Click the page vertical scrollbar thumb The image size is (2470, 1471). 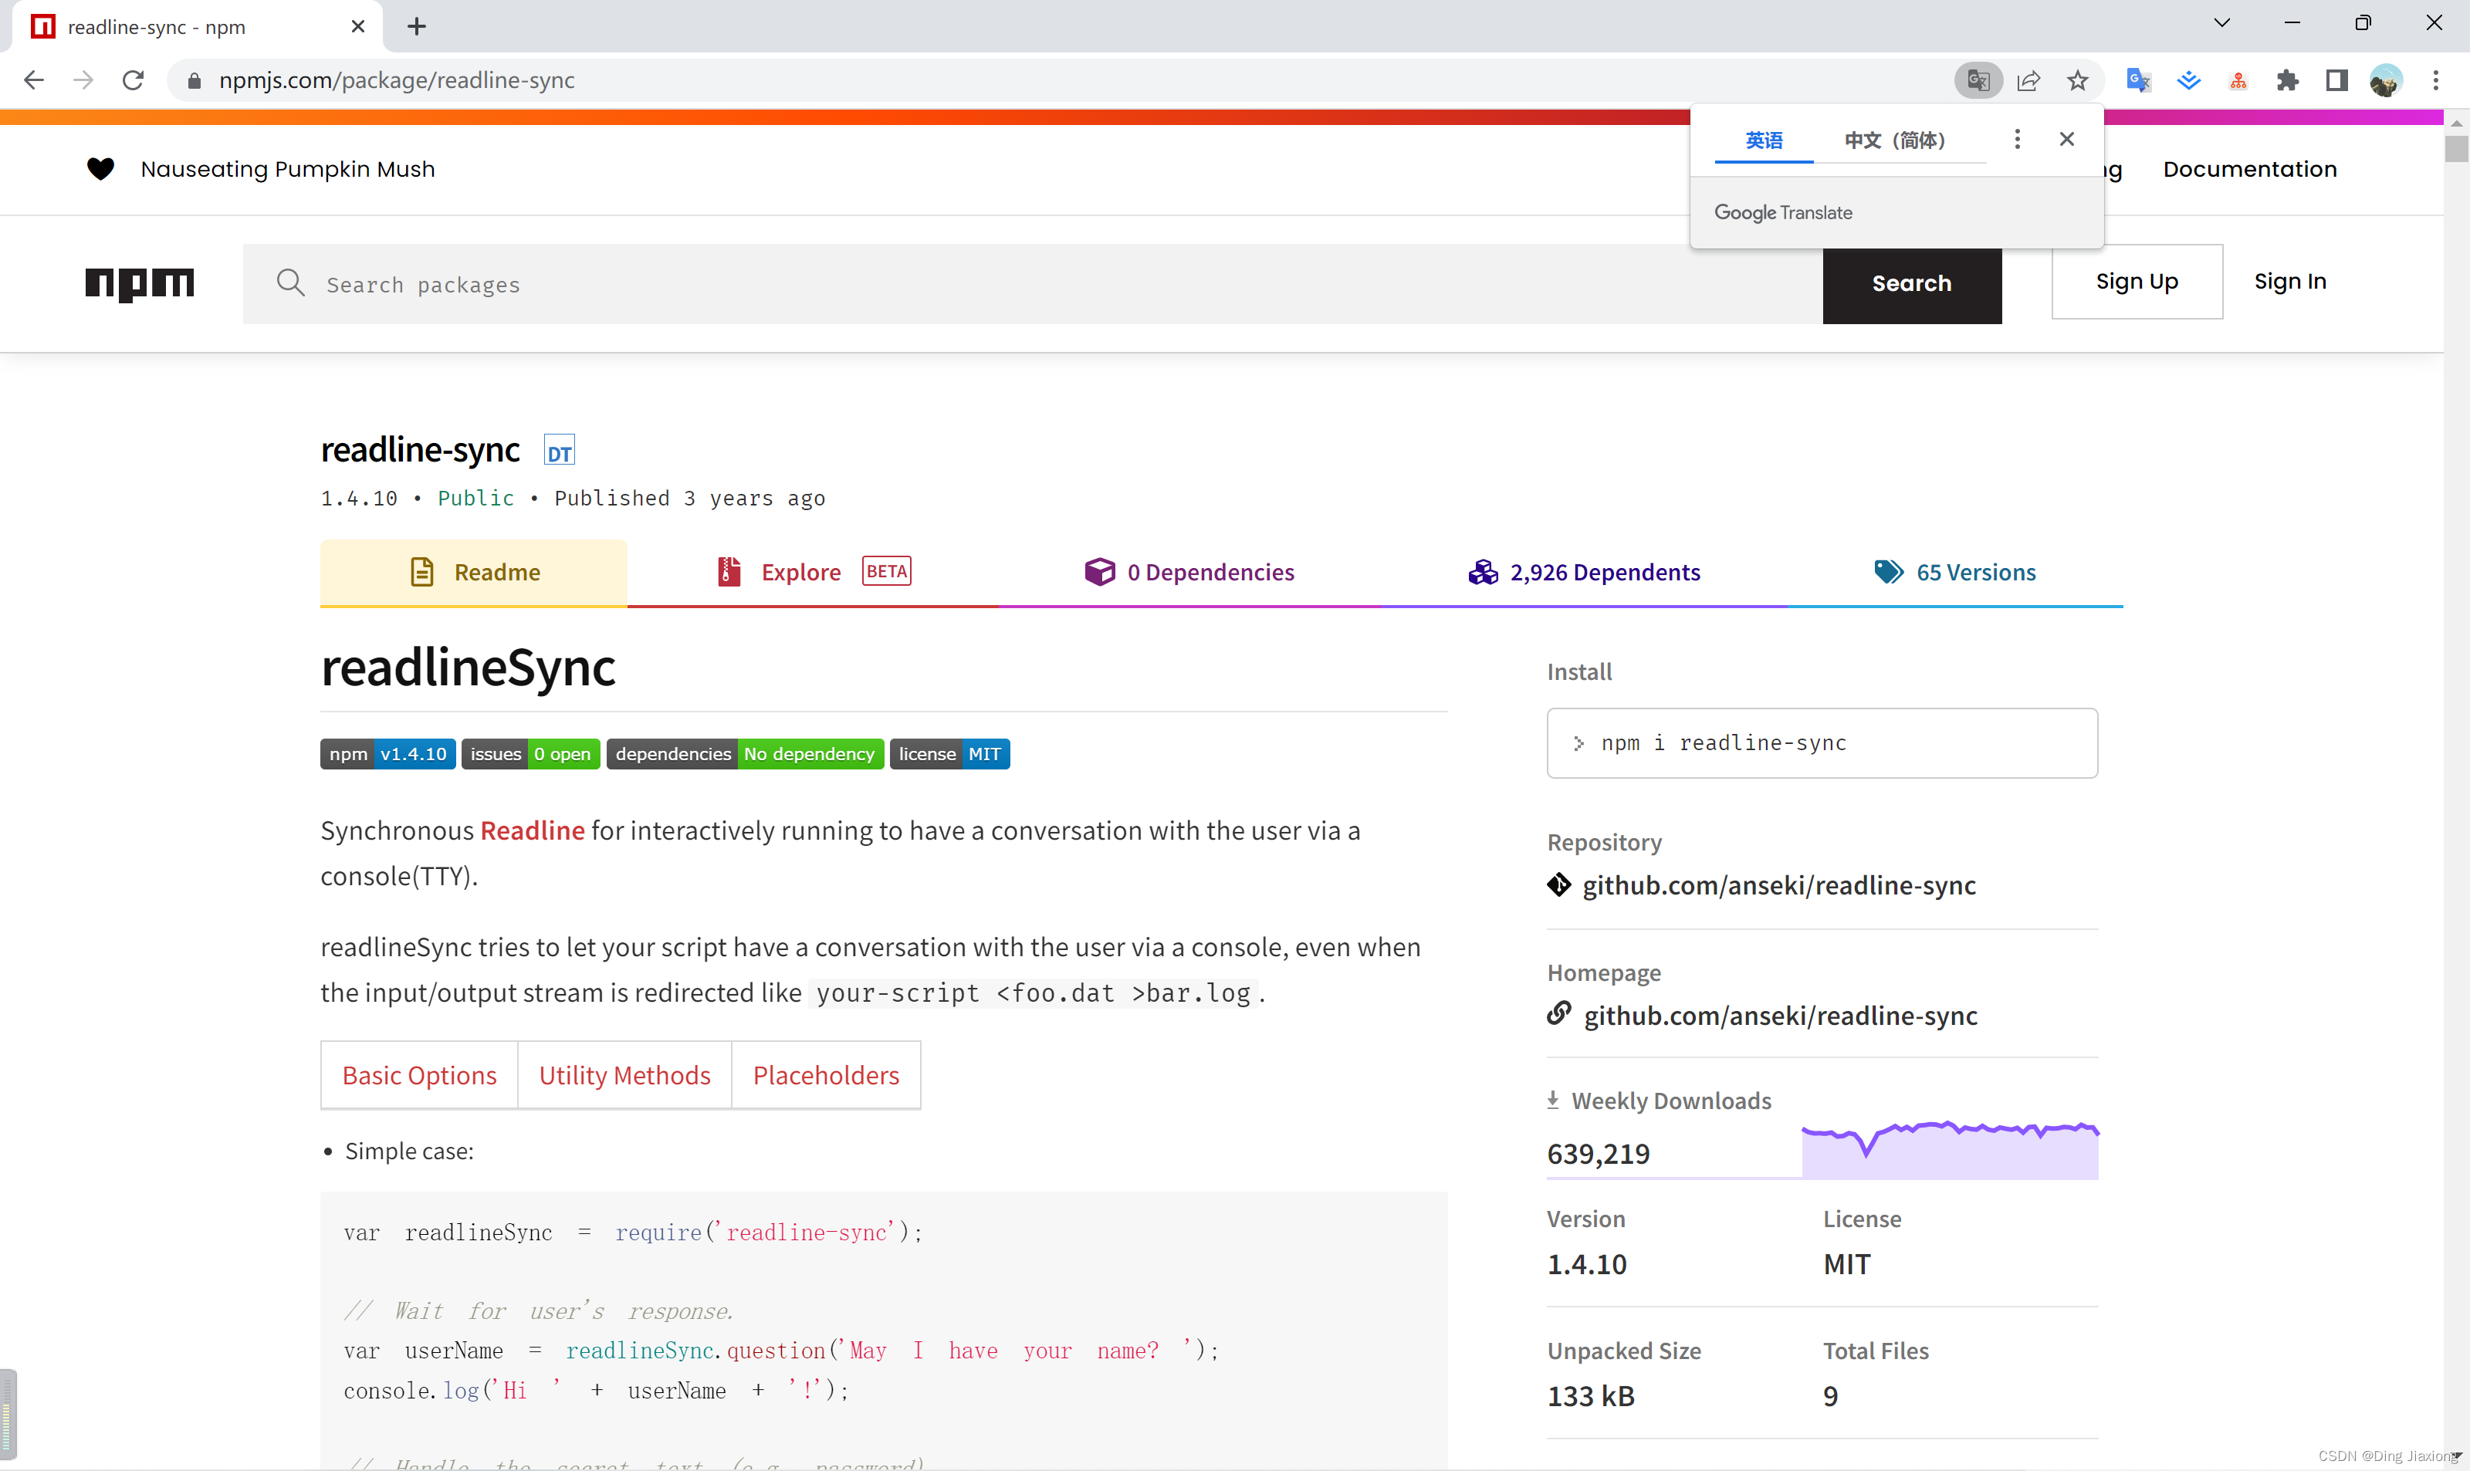(2456, 147)
